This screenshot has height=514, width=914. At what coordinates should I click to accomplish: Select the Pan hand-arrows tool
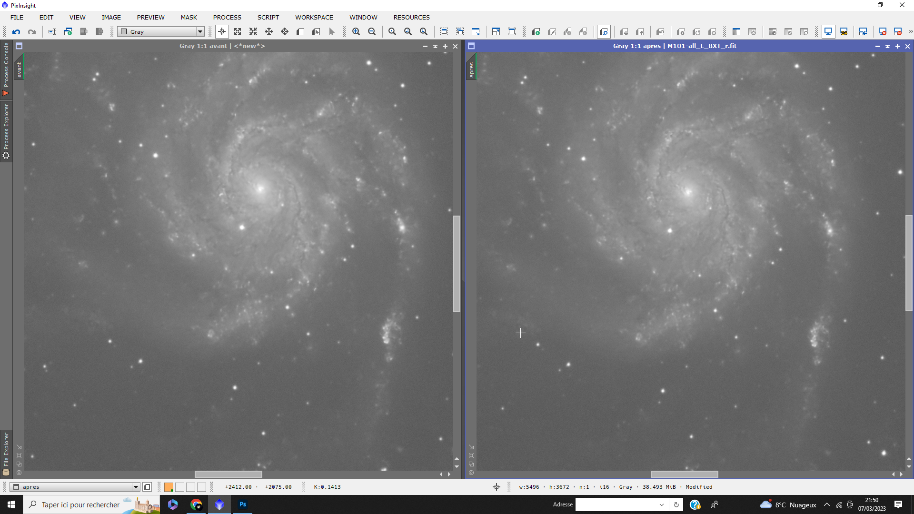click(269, 32)
